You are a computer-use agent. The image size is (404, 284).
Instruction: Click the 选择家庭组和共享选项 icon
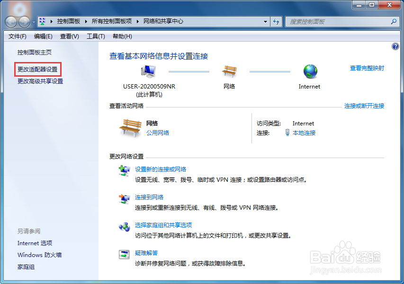(x=125, y=227)
